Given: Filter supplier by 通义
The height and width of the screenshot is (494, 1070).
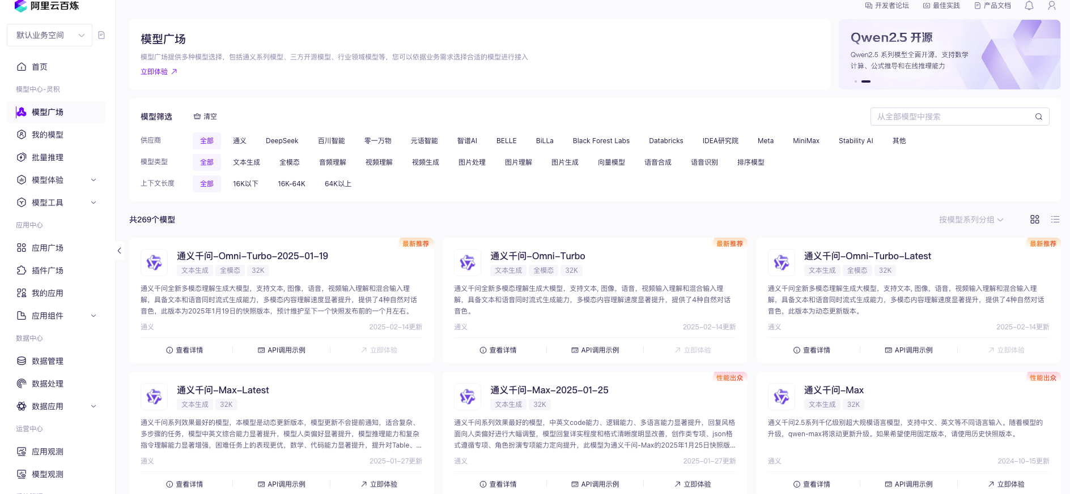Looking at the screenshot, I should click(x=240, y=141).
